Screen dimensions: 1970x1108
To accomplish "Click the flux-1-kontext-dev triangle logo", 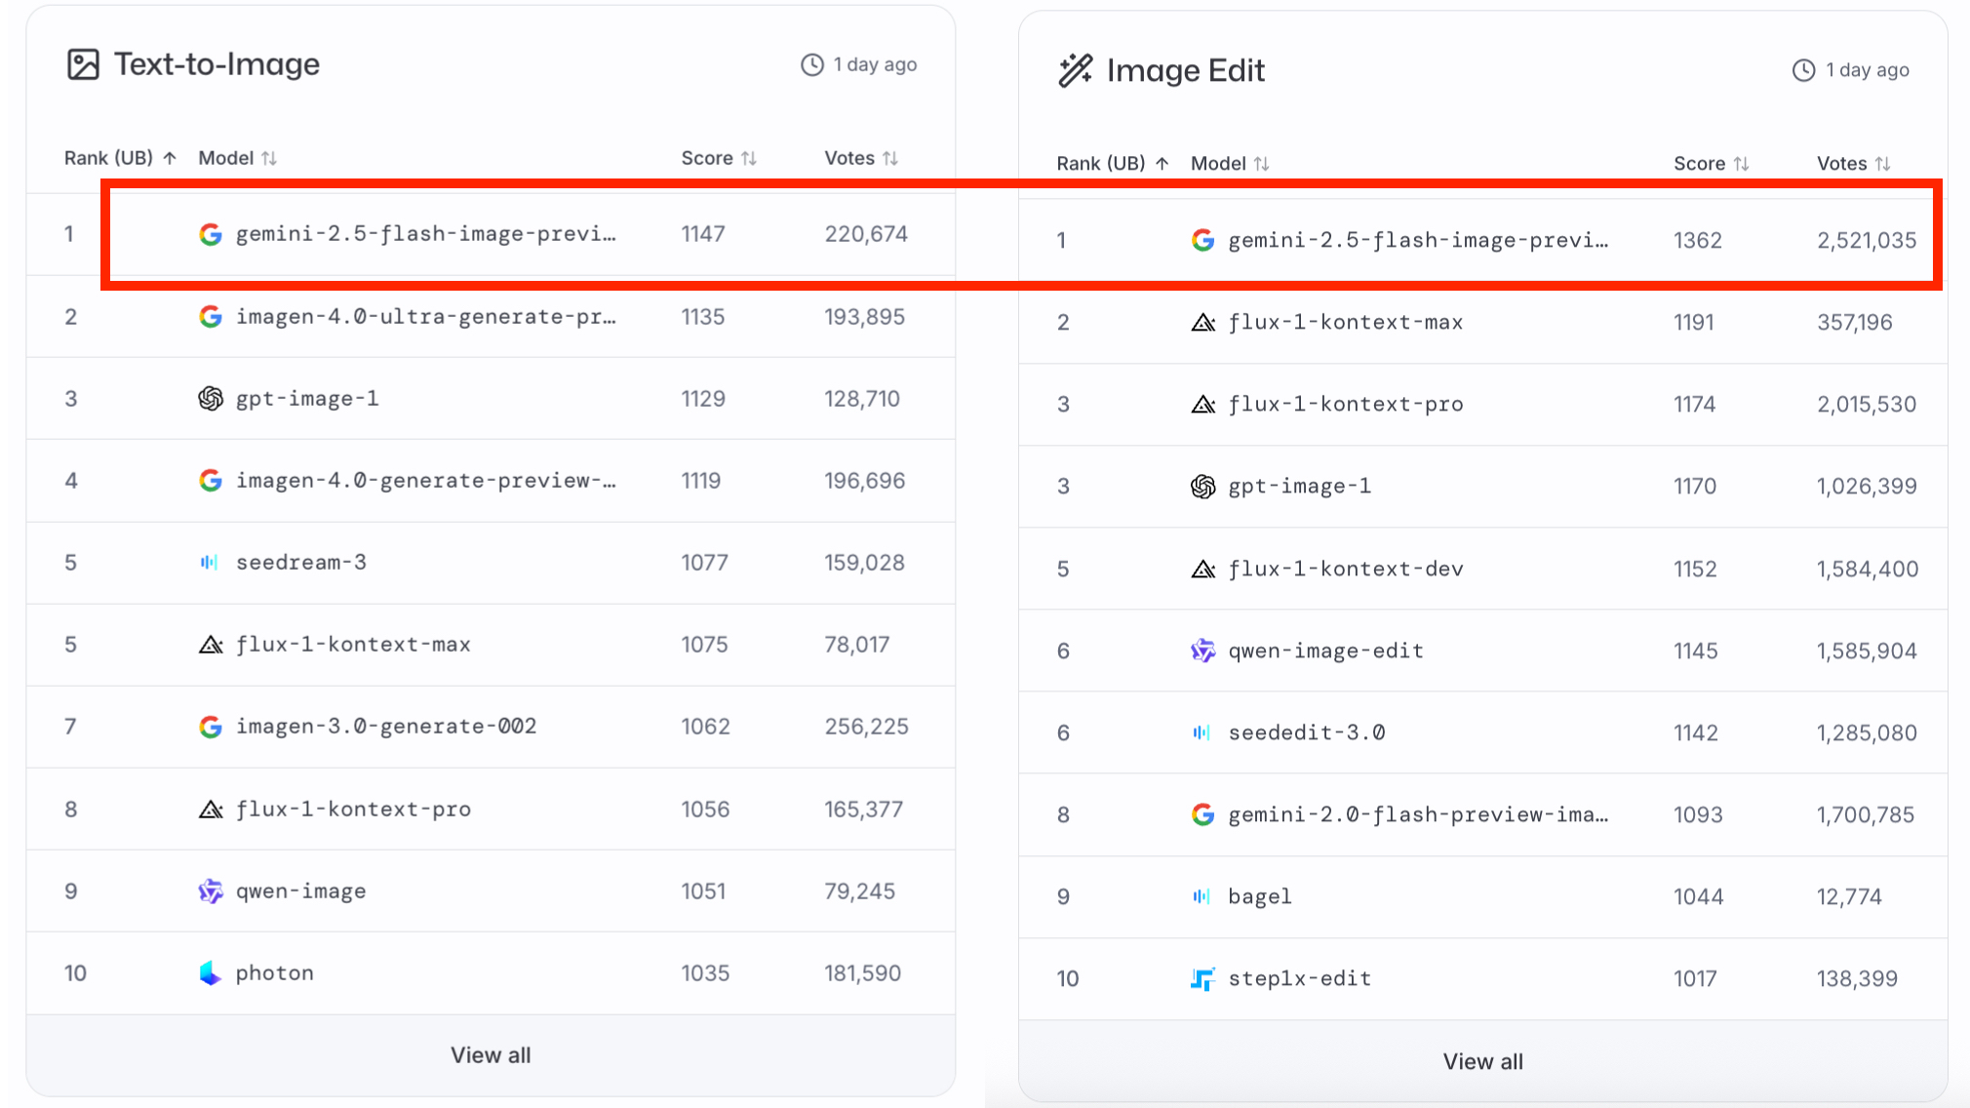I will pyautogui.click(x=1202, y=569).
